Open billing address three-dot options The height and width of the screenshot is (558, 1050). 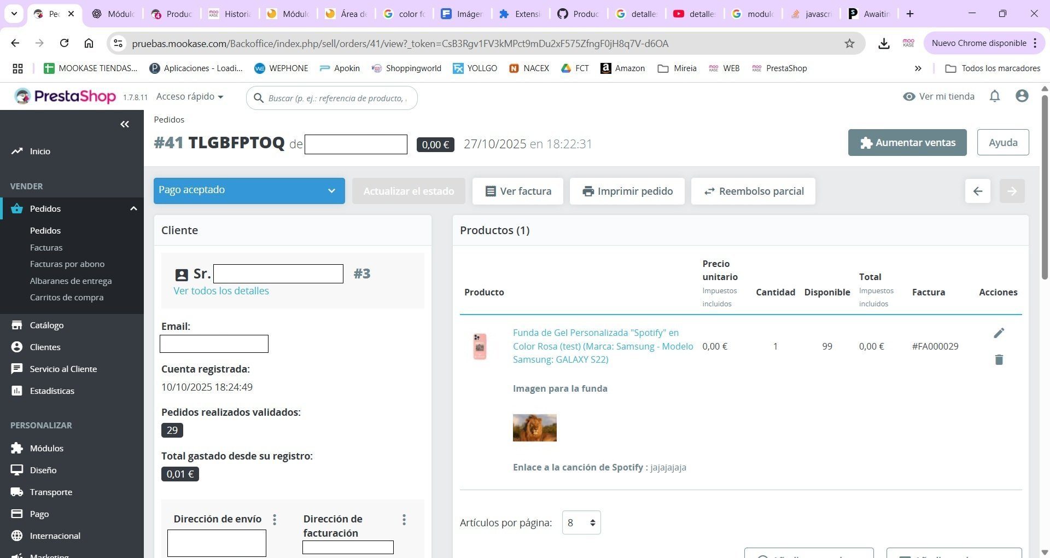404,519
